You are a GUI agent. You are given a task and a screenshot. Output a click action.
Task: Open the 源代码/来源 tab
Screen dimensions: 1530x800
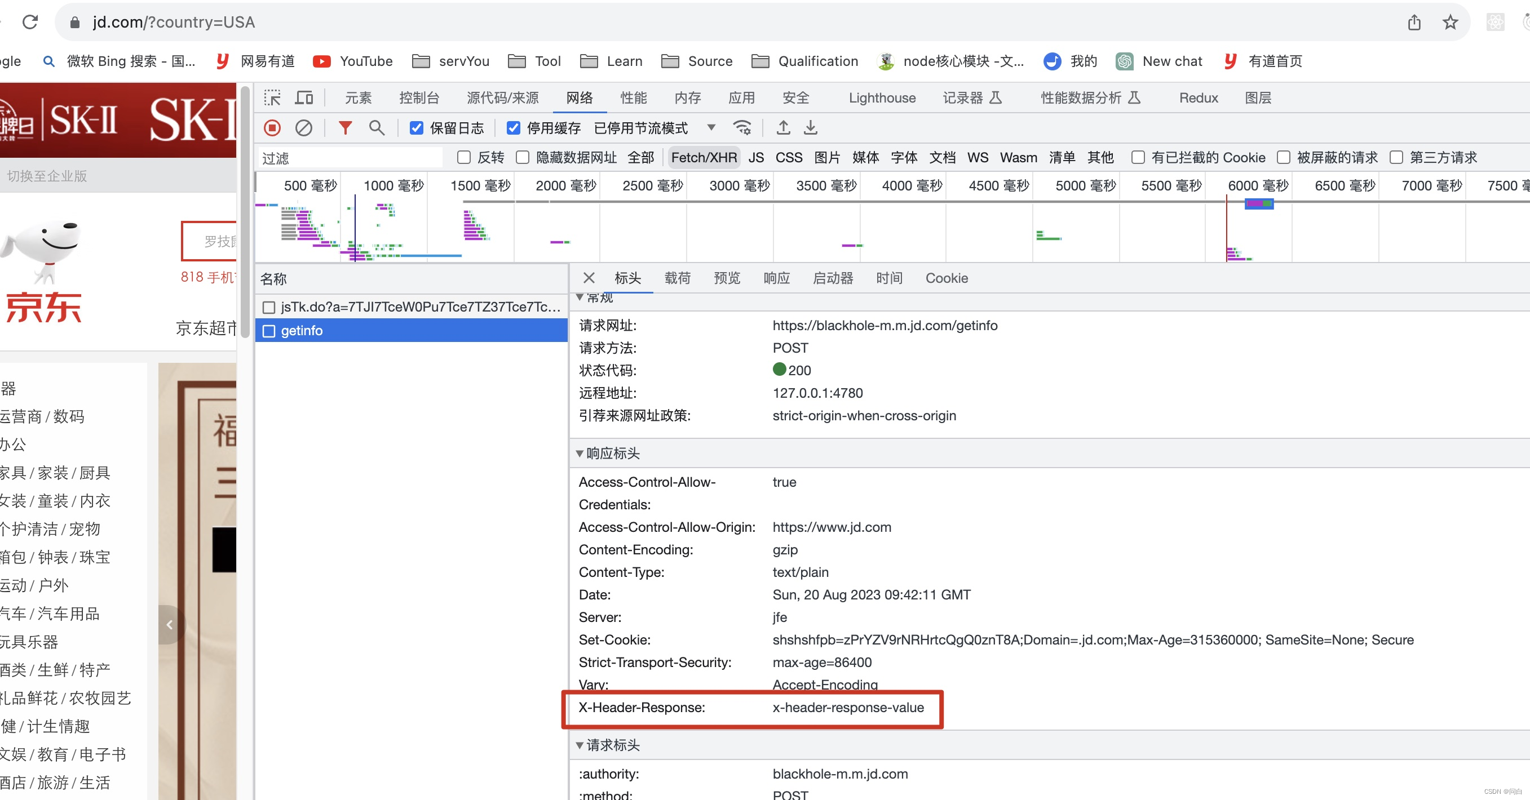point(502,97)
